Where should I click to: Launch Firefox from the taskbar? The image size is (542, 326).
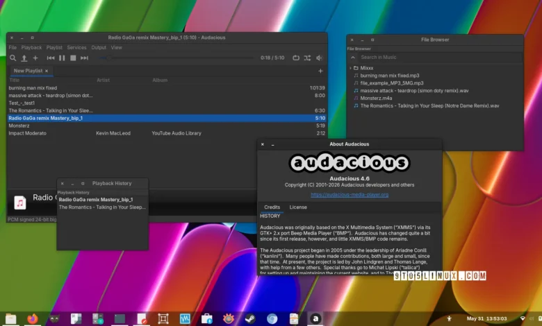pyautogui.click(x=33, y=319)
